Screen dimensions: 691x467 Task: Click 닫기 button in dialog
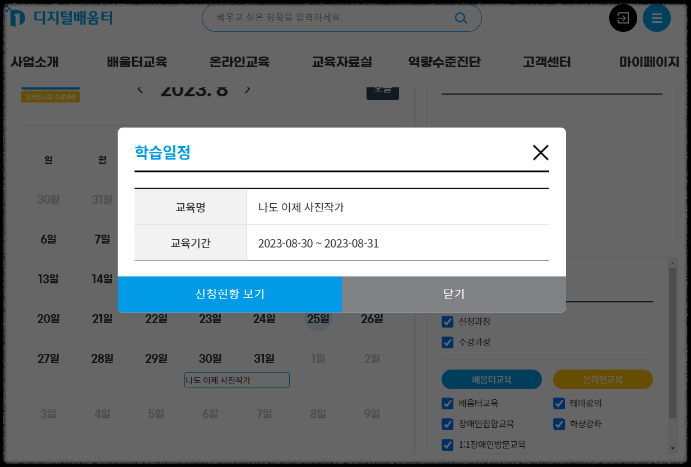tap(454, 295)
